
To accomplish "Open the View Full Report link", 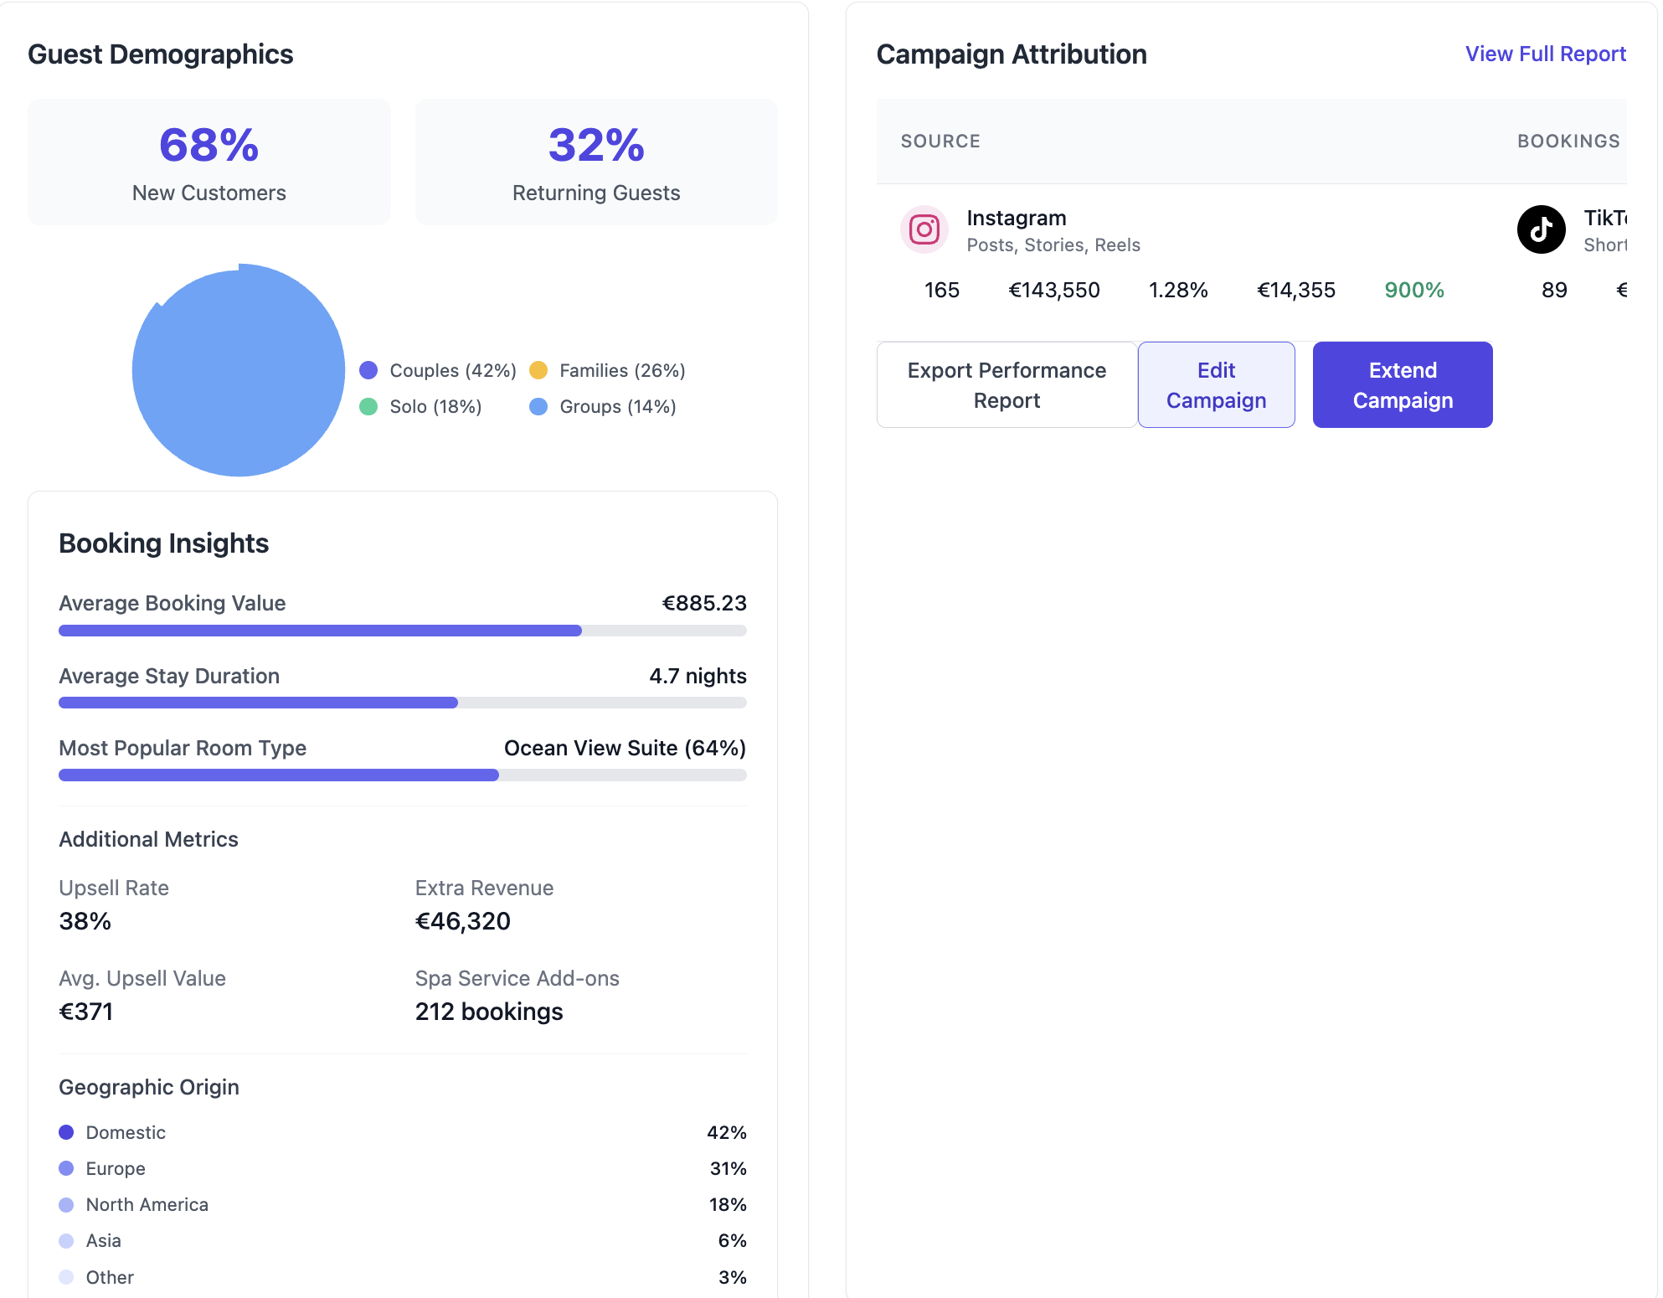I will [x=1545, y=54].
